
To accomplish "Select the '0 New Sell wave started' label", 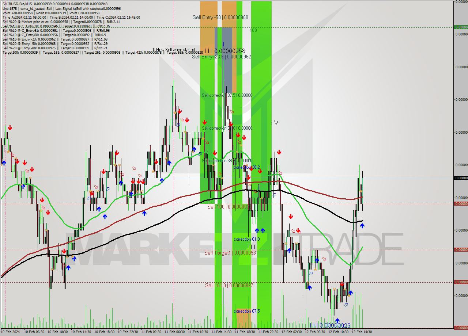I will point(174,50).
